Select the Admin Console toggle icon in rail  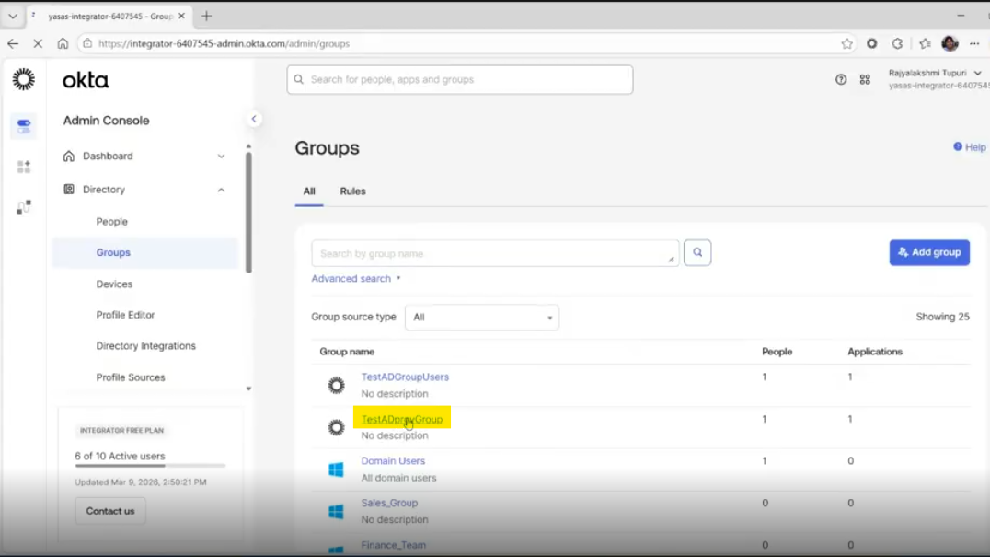[24, 127]
